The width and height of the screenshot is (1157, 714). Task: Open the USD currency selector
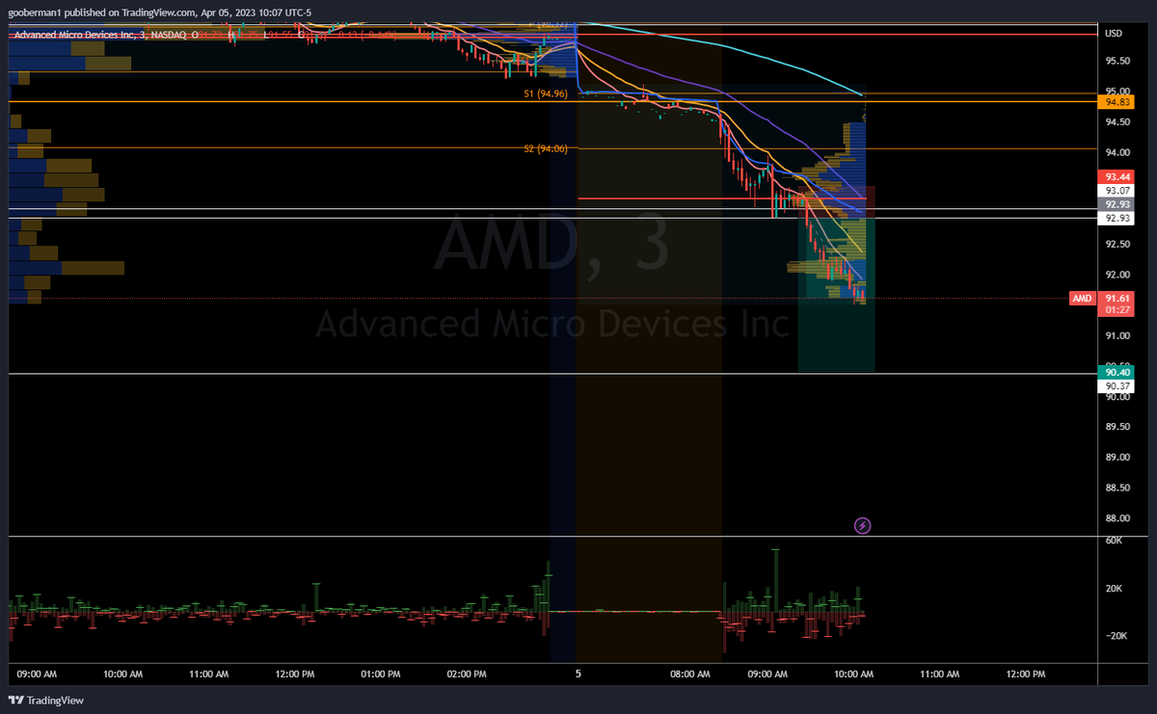(x=1114, y=34)
